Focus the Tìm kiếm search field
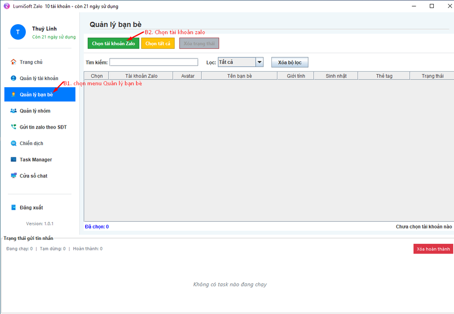The width and height of the screenshot is (454, 314). pyautogui.click(x=153, y=62)
